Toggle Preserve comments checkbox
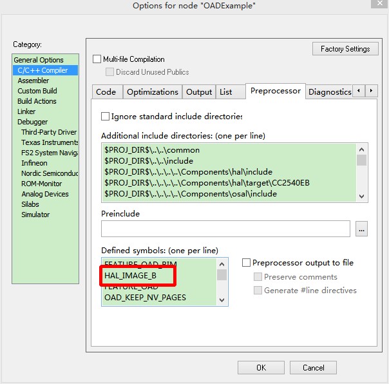The image size is (389, 384). [258, 277]
